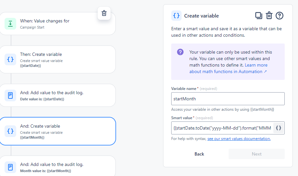
Task: Click the audit log icon for Date value
Action: coord(10,95)
